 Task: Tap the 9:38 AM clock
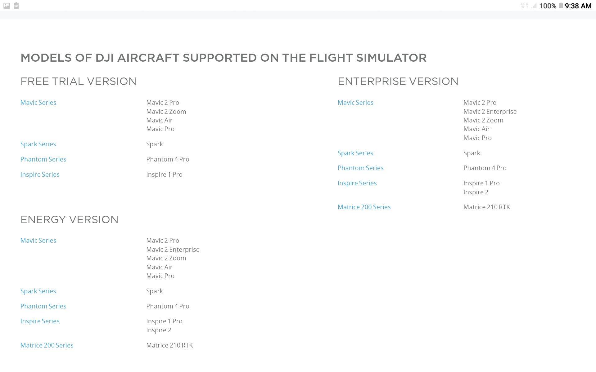coord(578,6)
